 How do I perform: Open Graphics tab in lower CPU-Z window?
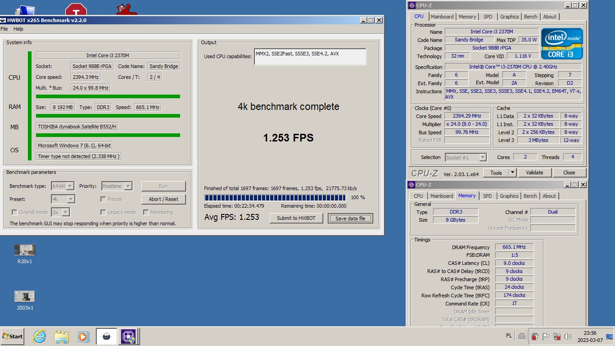[x=509, y=196]
